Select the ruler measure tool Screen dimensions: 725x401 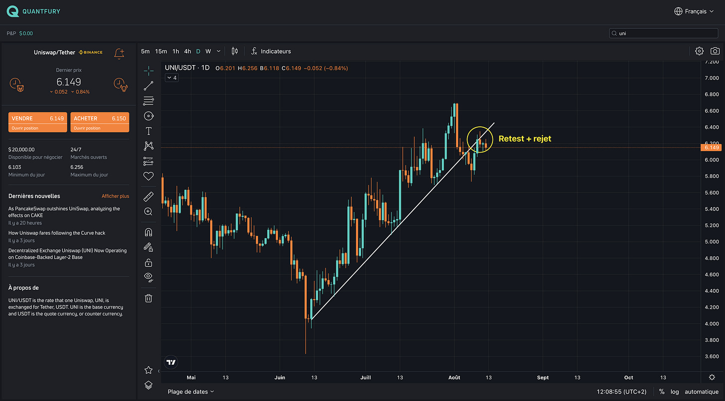coord(148,196)
